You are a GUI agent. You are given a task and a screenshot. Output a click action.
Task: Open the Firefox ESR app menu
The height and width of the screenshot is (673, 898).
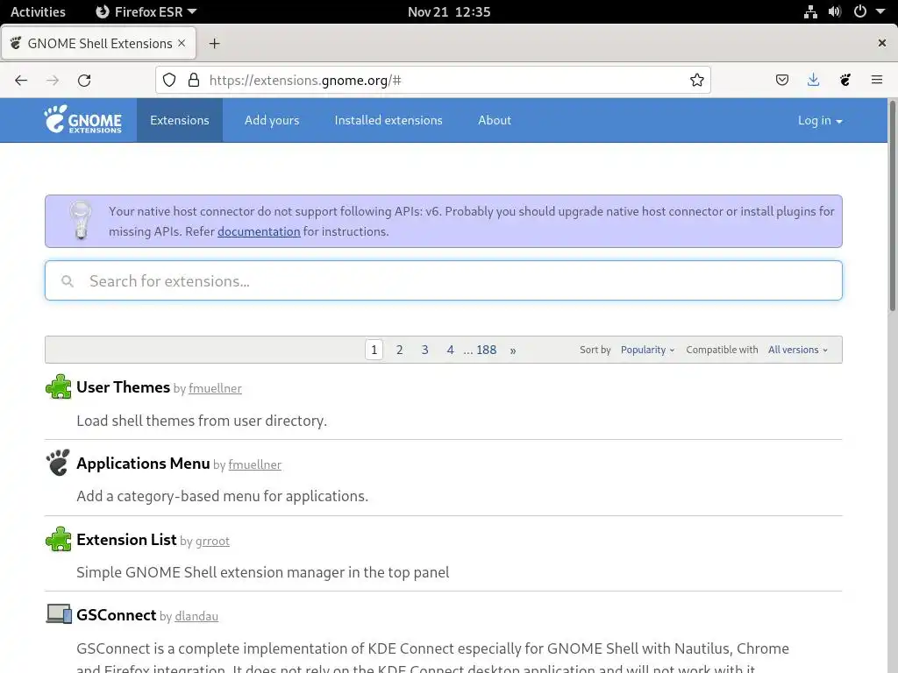click(x=146, y=11)
